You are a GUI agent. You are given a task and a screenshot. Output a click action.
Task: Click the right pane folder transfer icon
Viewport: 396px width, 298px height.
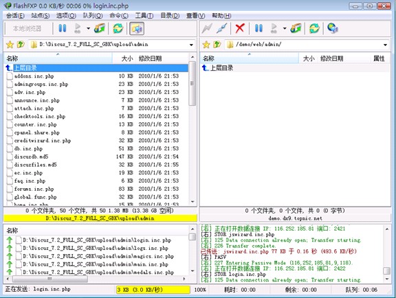[296, 28]
